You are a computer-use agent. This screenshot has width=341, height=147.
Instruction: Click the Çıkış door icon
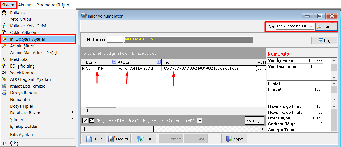[4, 143]
